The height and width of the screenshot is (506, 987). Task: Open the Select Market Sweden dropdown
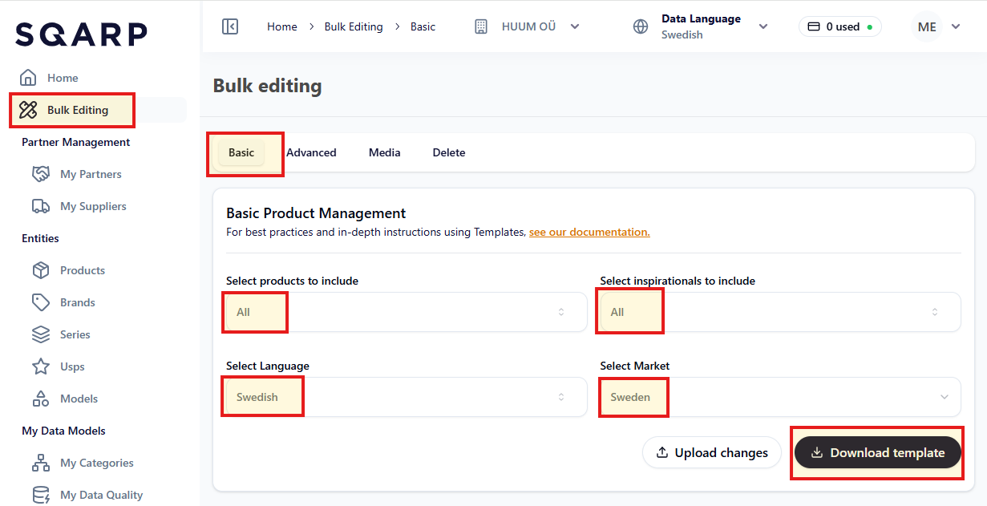tap(779, 397)
